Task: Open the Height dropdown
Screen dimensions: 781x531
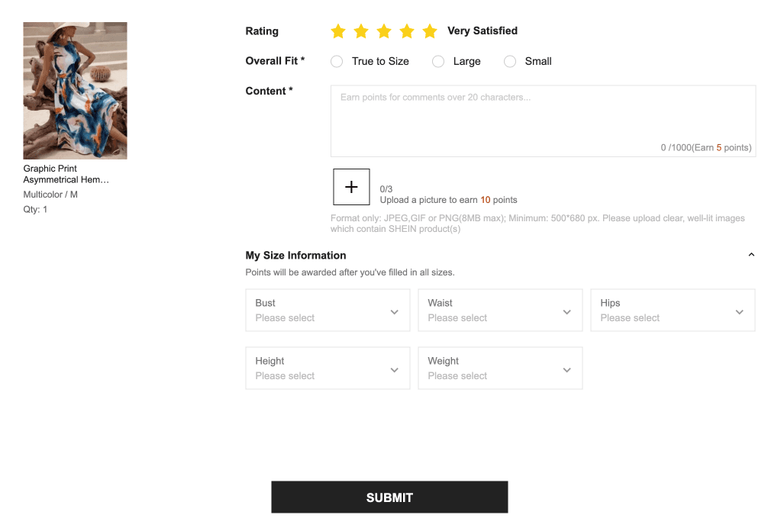Action: (x=328, y=368)
